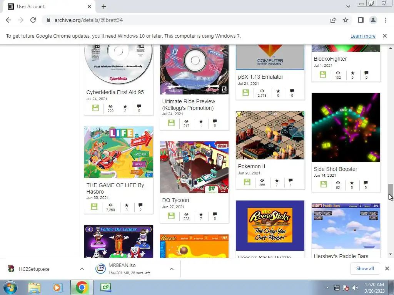Image resolution: width=394 pixels, height=295 pixels.
Task: Click reviews bubble on Pokemon II
Action: click(291, 181)
